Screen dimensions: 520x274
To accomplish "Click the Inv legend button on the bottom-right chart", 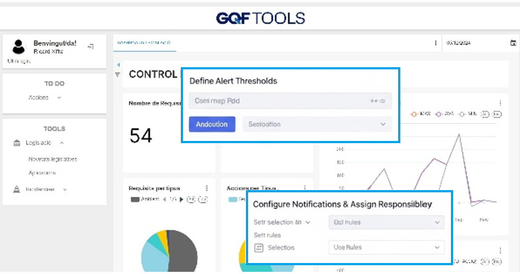I will coord(496,261).
